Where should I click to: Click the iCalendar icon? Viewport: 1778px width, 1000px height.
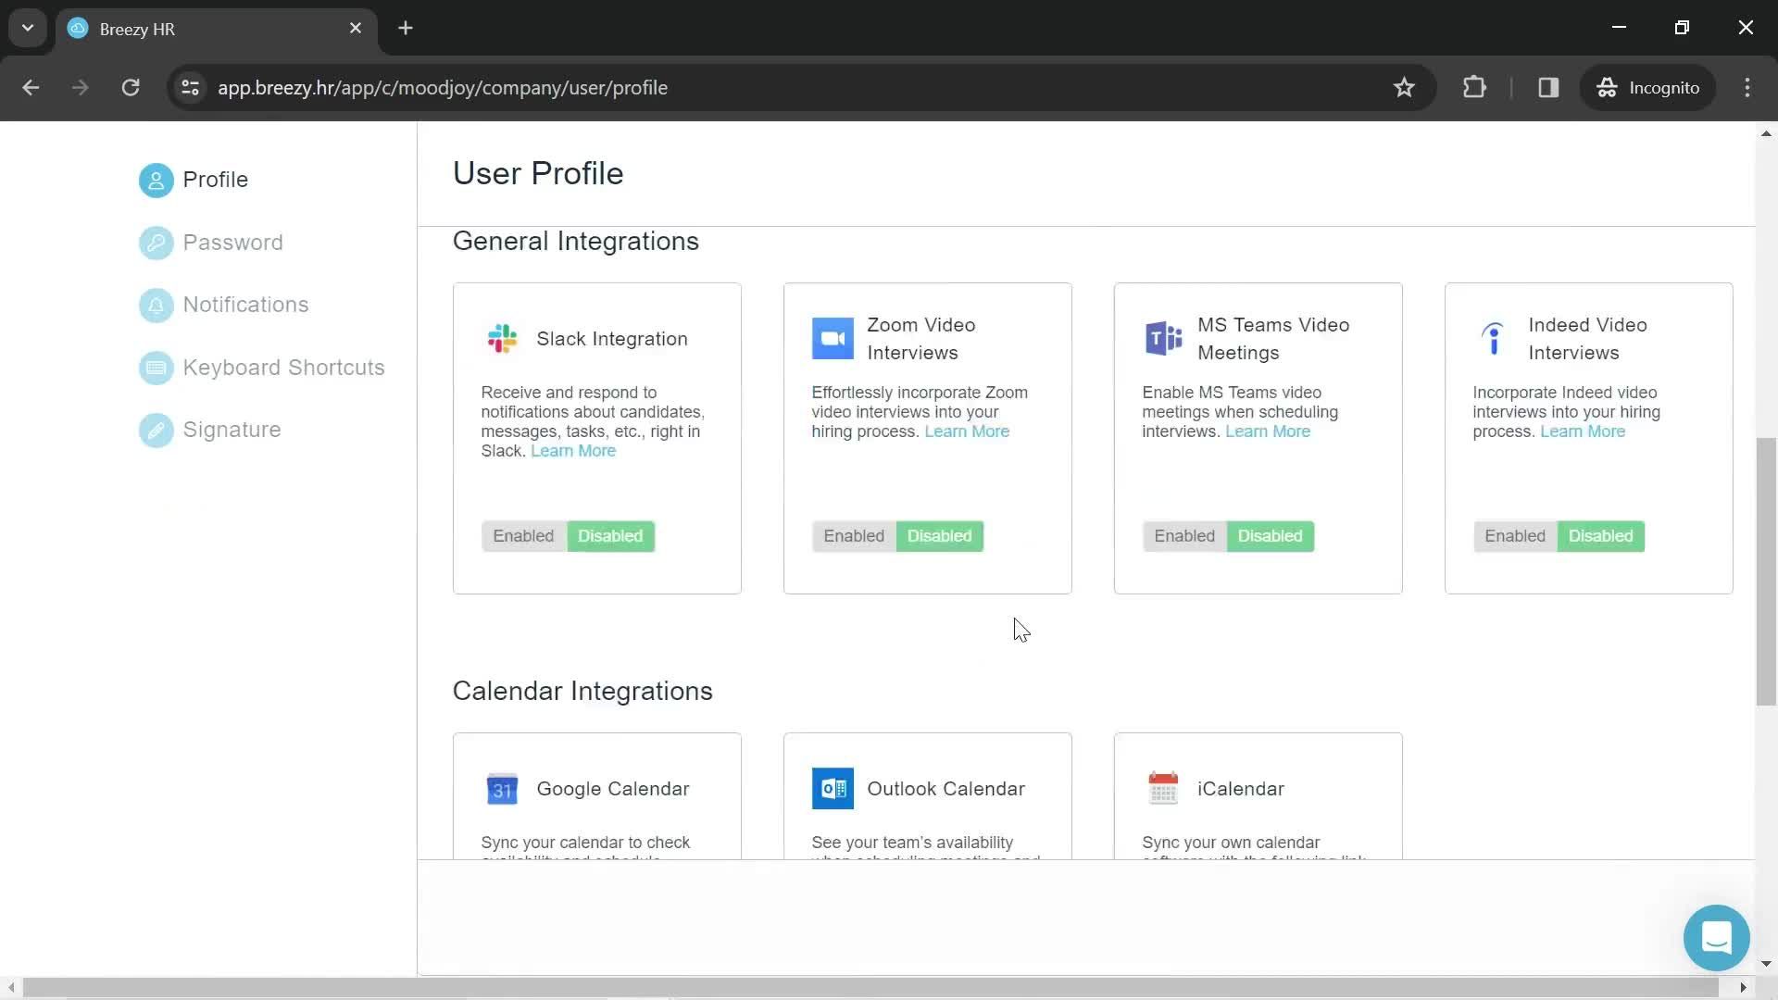[x=1161, y=788]
